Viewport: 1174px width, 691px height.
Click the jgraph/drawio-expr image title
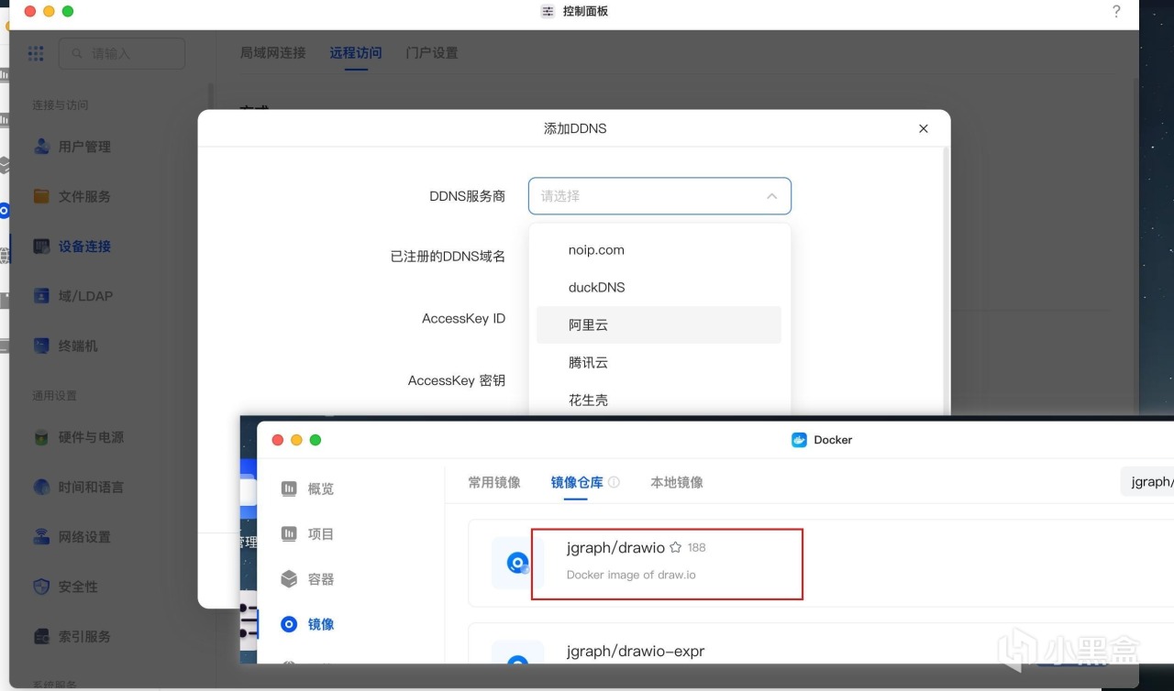pos(636,652)
